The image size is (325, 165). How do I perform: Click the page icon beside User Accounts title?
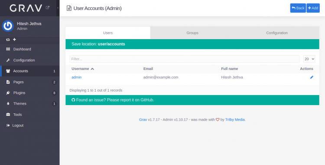tap(69, 8)
